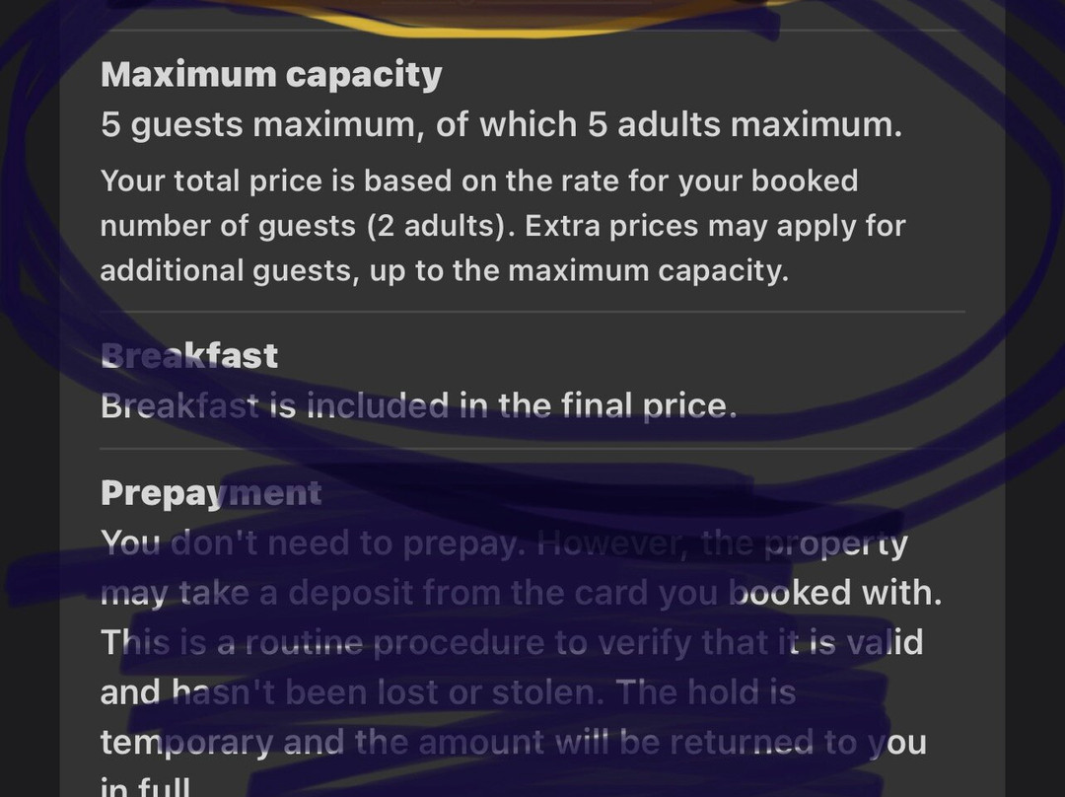The image size is (1065, 797).
Task: Select the '5 guests maximum' line
Action: point(501,125)
